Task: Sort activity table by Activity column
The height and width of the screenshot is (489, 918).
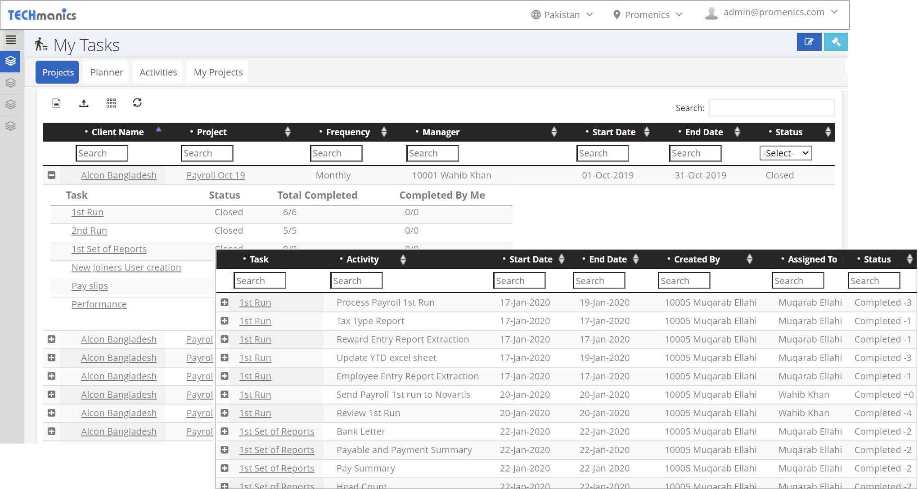Action: (403, 259)
